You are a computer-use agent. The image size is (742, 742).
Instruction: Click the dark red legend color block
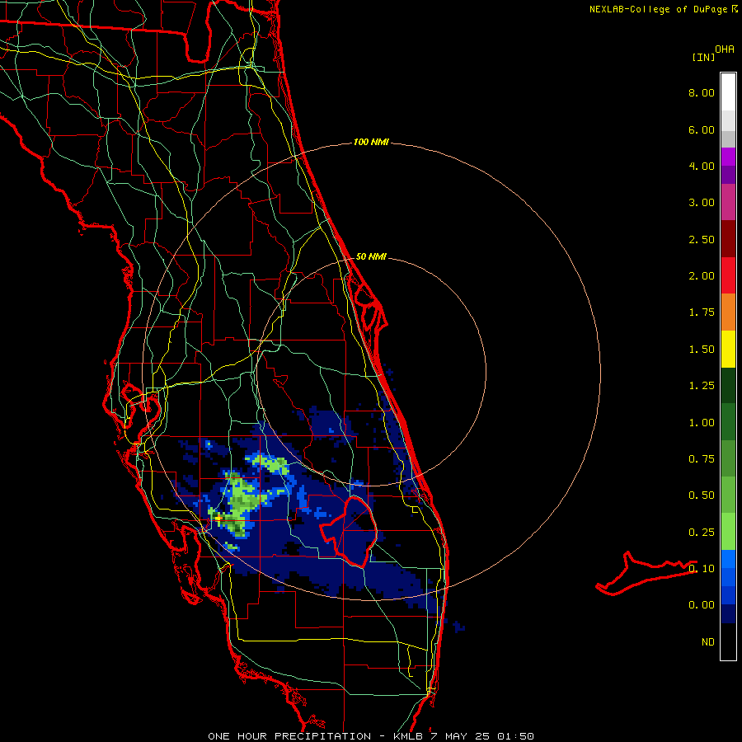click(728, 239)
